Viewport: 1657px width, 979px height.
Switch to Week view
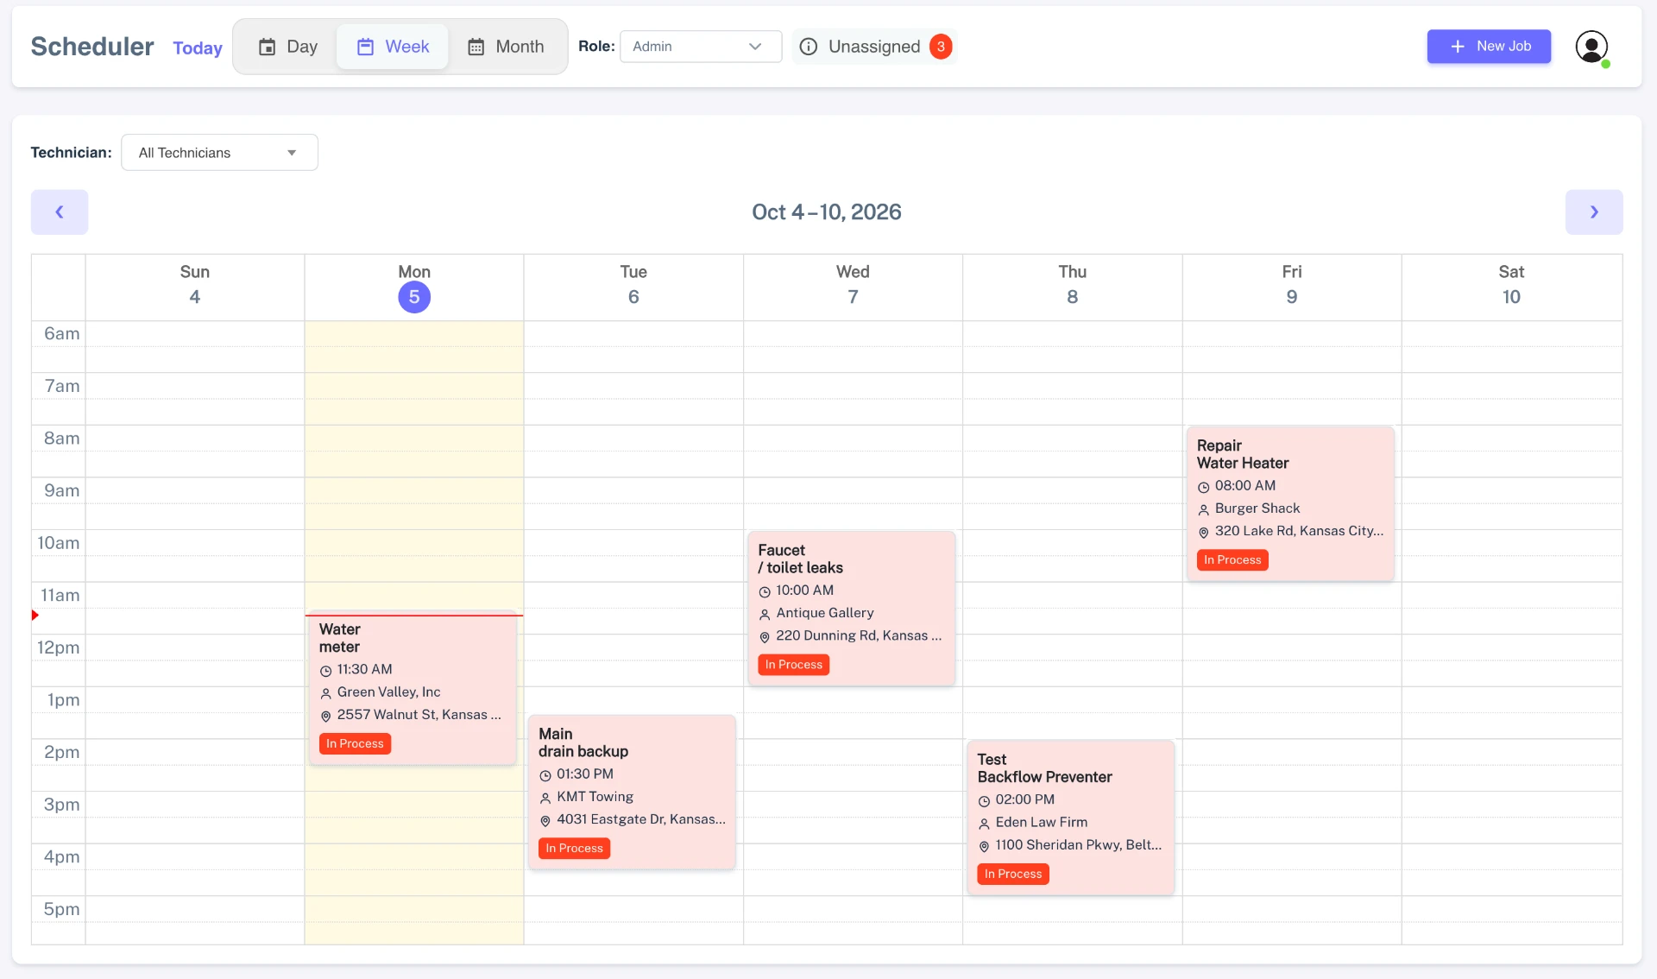[x=393, y=47]
